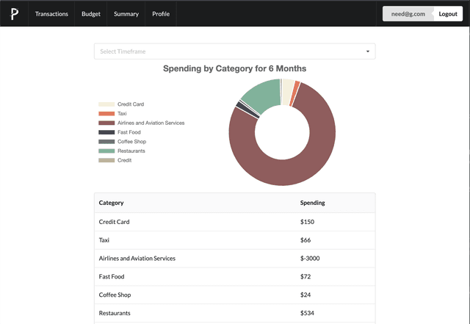Screen dimensions: 470x324
Task: Toggle Credit Card legend swatch
Action: [106, 104]
